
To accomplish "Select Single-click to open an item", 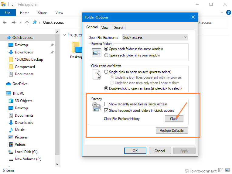I will click(106, 72).
